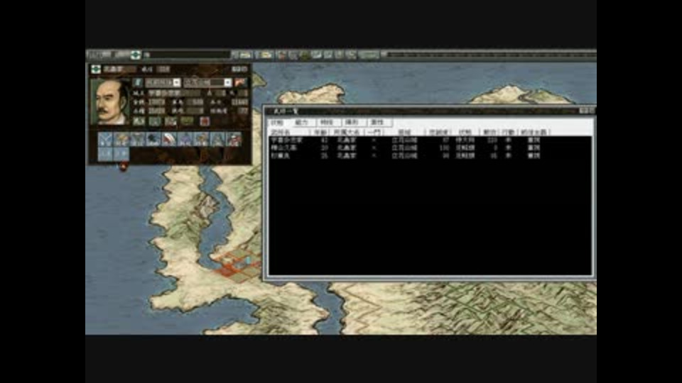Screen dimensions: 682x383
Task: Click the button at panel top-right corner
Action: (239, 69)
